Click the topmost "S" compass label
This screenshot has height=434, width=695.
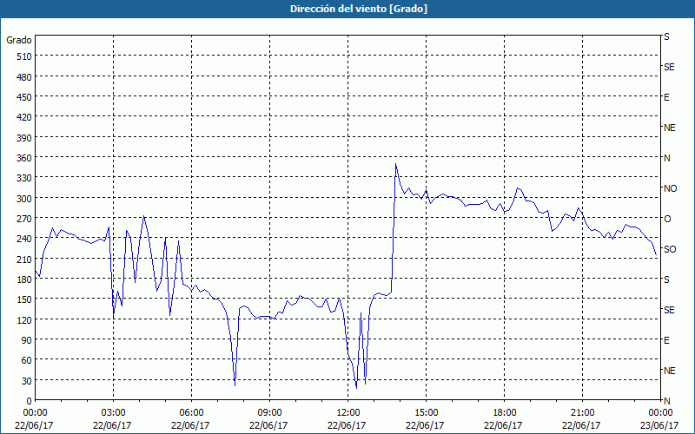[x=666, y=36]
